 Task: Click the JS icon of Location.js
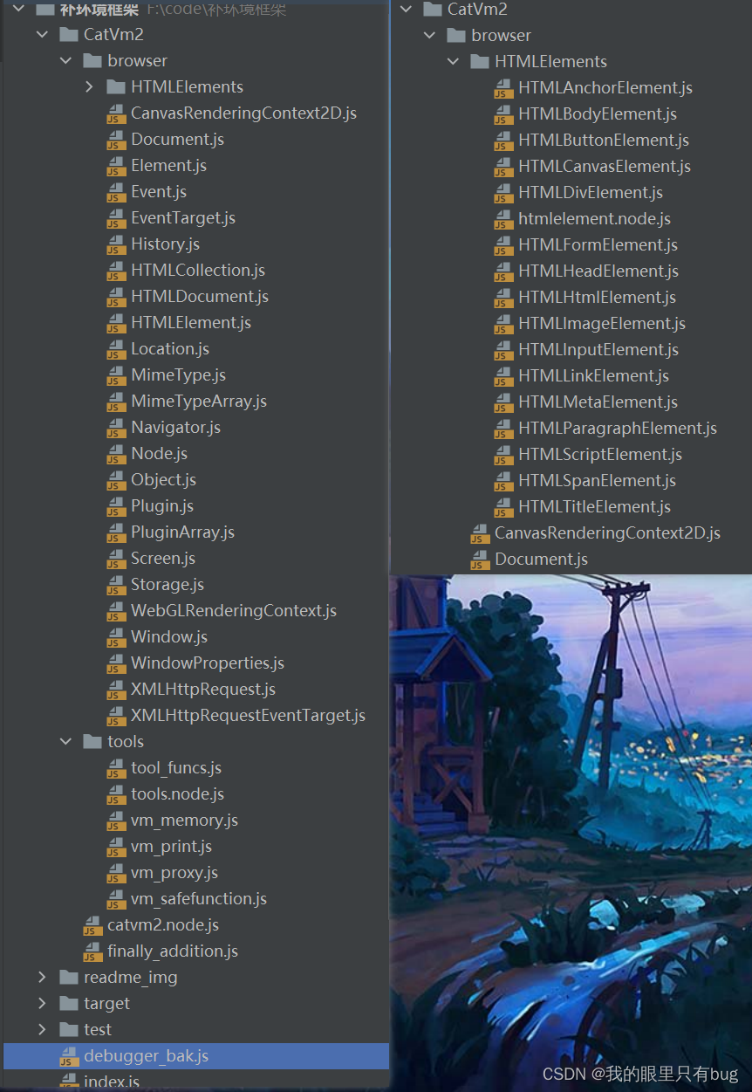click(116, 350)
